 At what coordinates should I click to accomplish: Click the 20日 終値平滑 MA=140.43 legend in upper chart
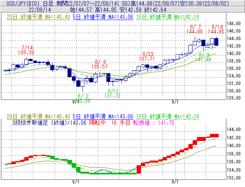(x=38, y=17)
